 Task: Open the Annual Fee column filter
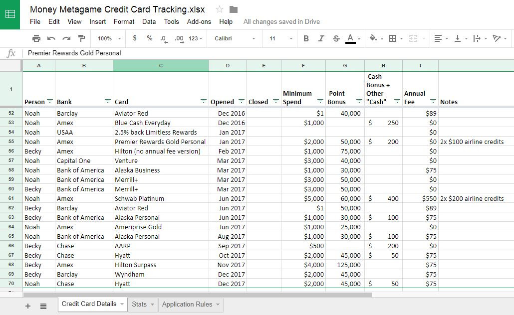433,101
